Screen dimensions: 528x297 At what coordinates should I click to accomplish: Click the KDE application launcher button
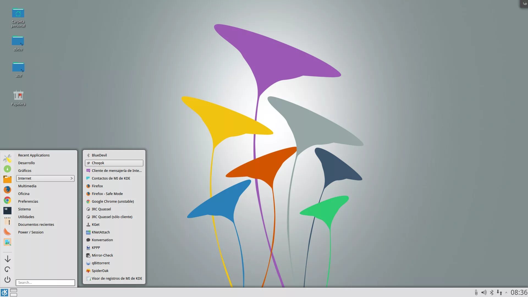coord(4,292)
